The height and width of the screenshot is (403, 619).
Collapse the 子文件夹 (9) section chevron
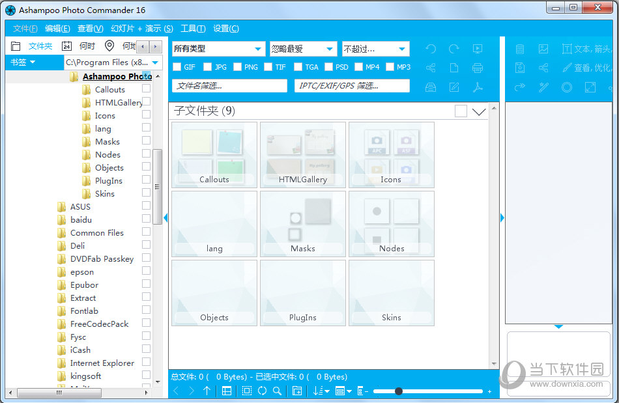(x=479, y=111)
